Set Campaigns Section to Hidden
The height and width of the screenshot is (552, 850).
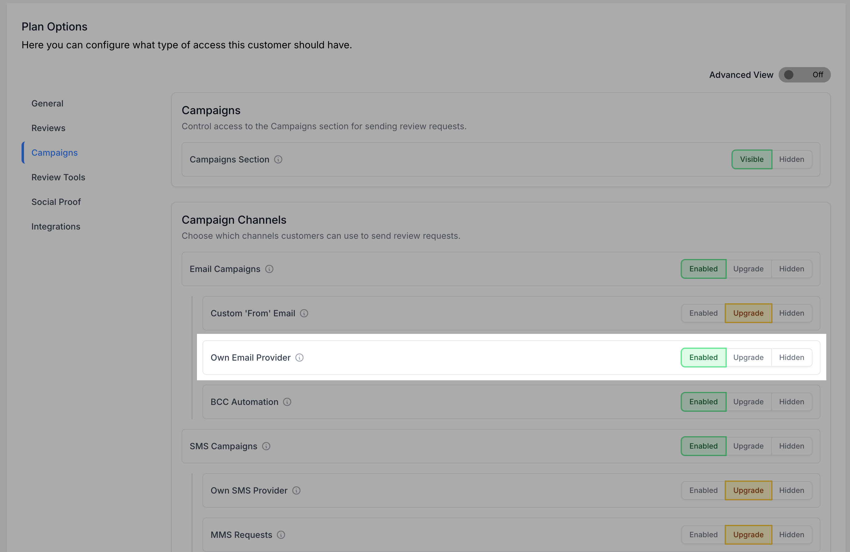coord(791,159)
